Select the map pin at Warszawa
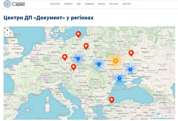This screenshot has width=178, height=121. pos(86,46)
